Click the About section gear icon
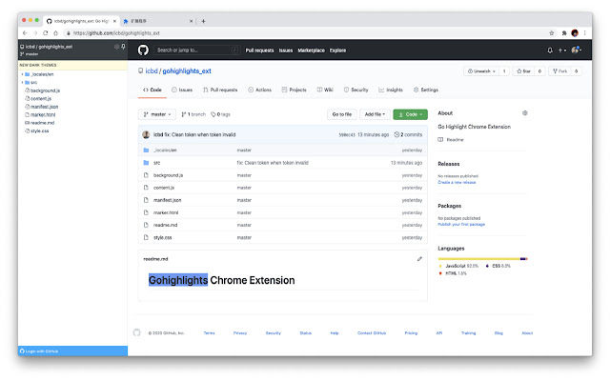The image size is (610, 381). click(524, 113)
